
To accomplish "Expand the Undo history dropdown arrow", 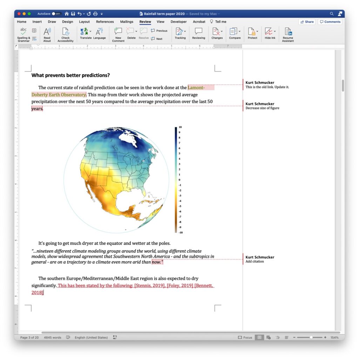I will pos(84,14).
